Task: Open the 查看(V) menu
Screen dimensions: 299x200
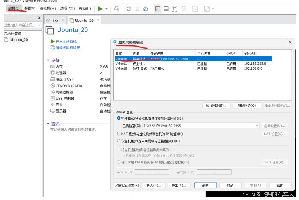Action: [x=29, y=8]
